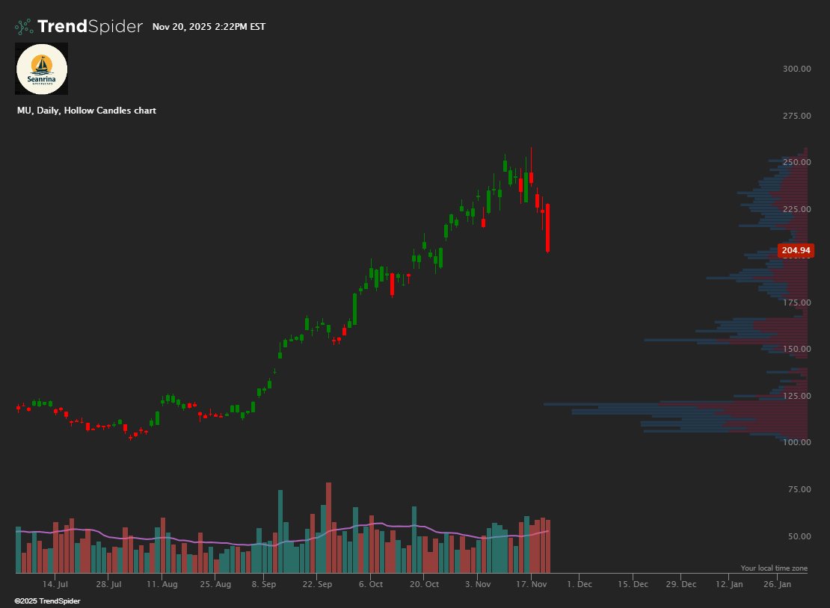
Task: Open the Seanrina account avatar
Action: 42,68
